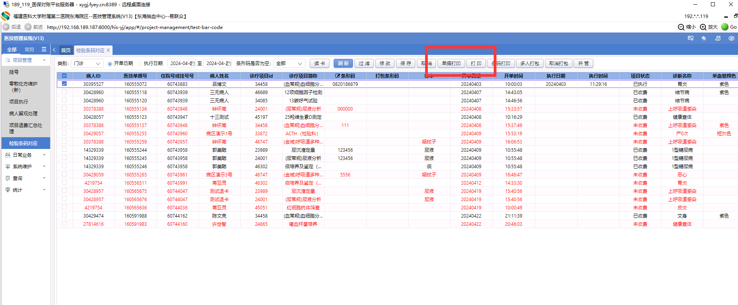Collapse the 项目管理 section chevron

[44, 60]
